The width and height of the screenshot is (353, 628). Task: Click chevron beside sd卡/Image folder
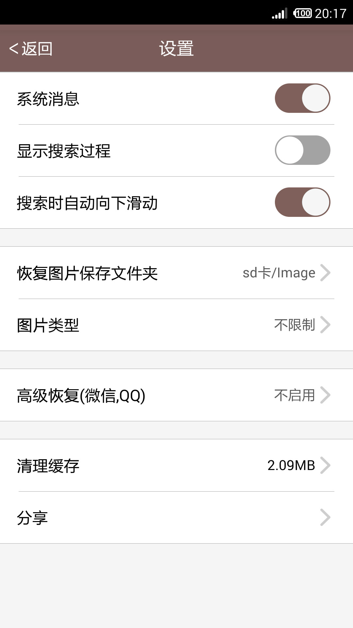click(325, 272)
